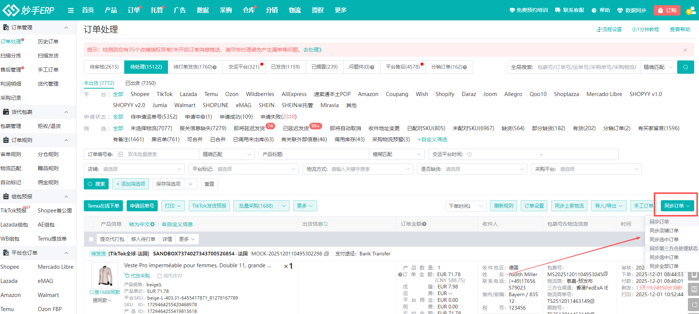Click the batch search icon in 订单编号 field
This screenshot has width=699, height=314.
click(120, 154)
